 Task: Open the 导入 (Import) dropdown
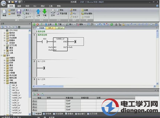pyautogui.click(x=30, y=10)
